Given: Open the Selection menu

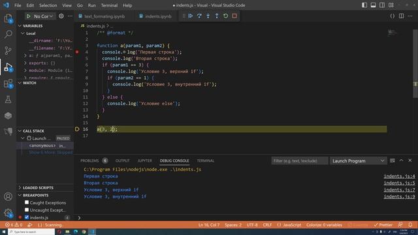Looking at the screenshot, I should pos(48,5).
